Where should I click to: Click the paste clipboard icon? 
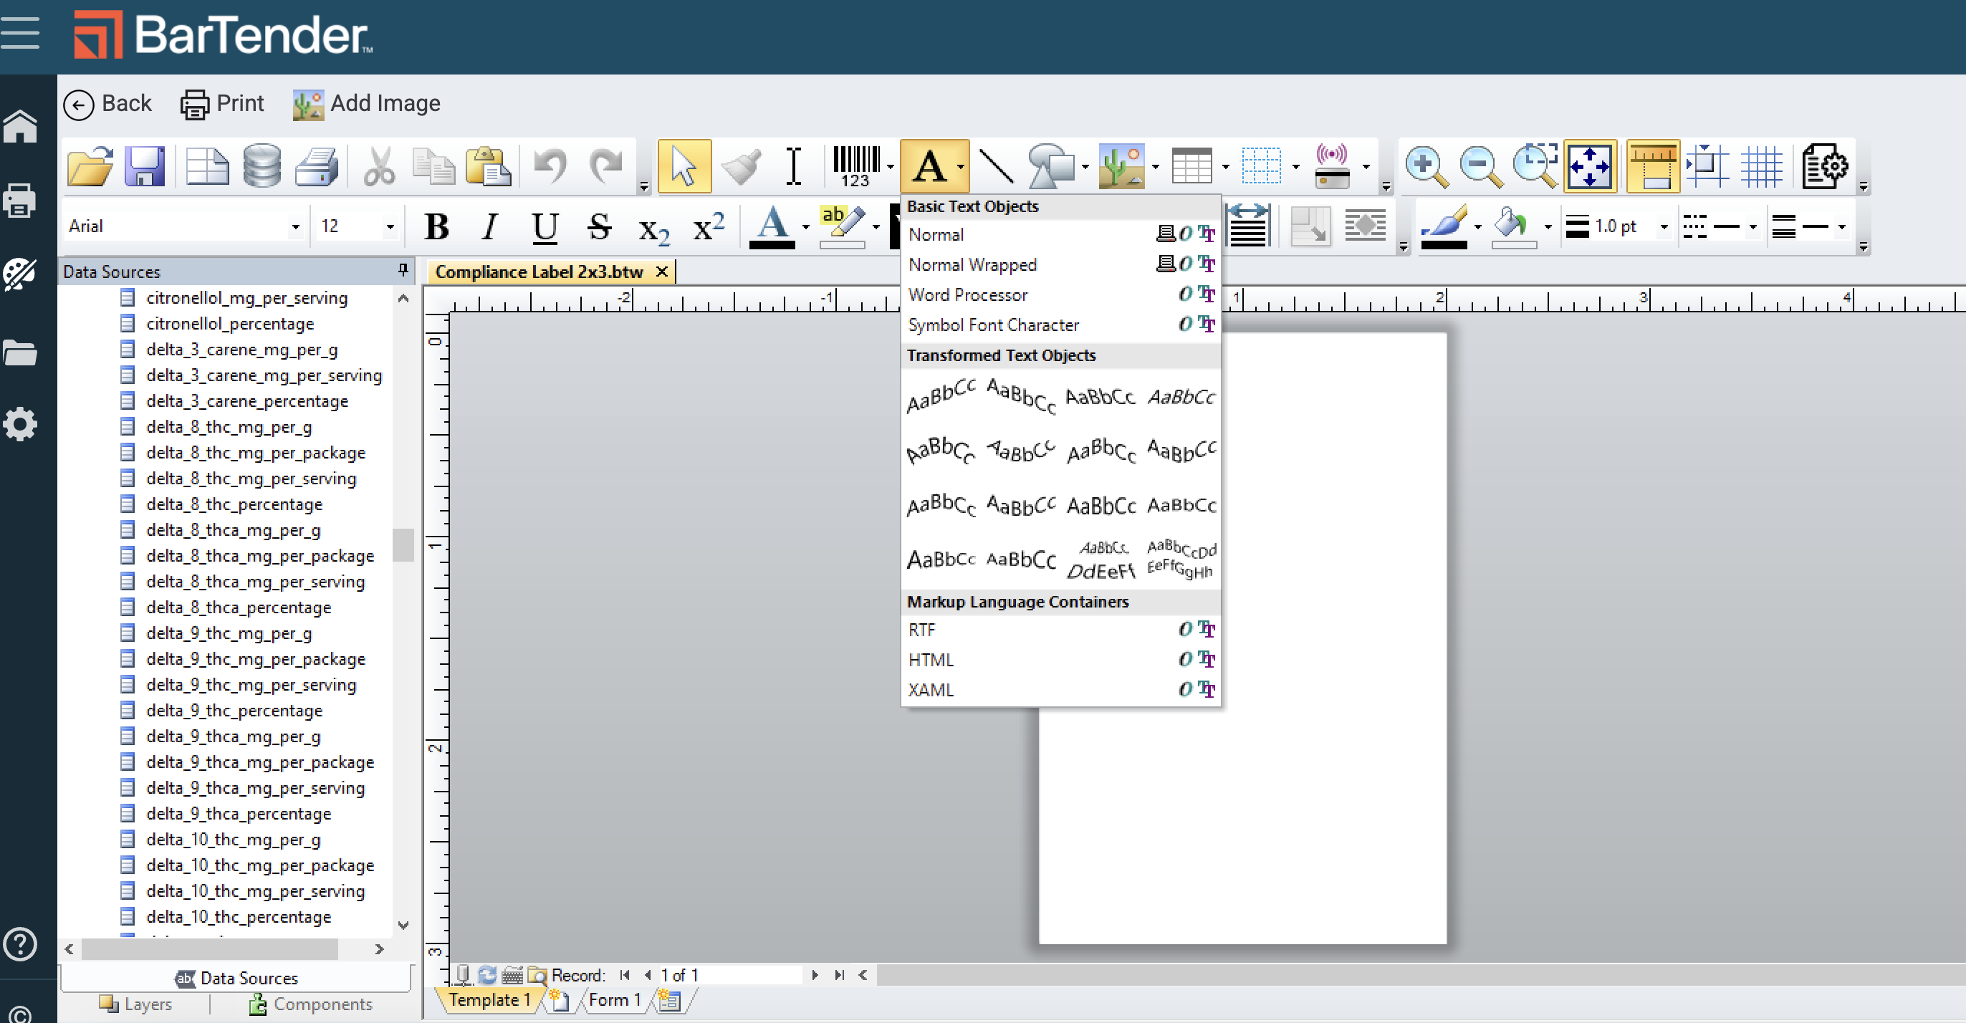488,166
